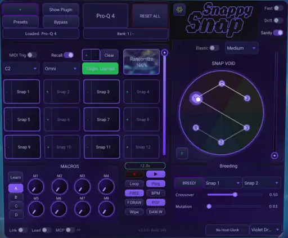Enable the MIDI Trig switch
Screen dimensions: 288x238
tap(32, 55)
